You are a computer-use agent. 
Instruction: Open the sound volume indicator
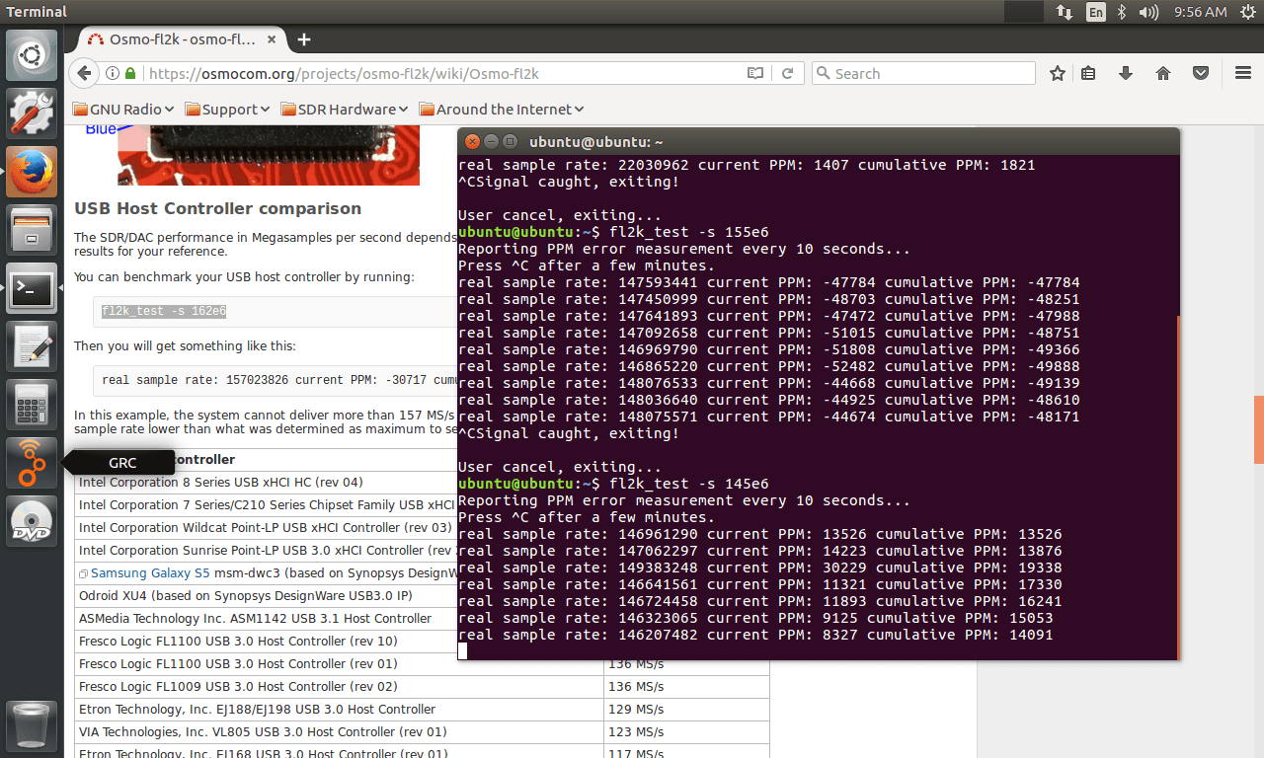point(1148,12)
